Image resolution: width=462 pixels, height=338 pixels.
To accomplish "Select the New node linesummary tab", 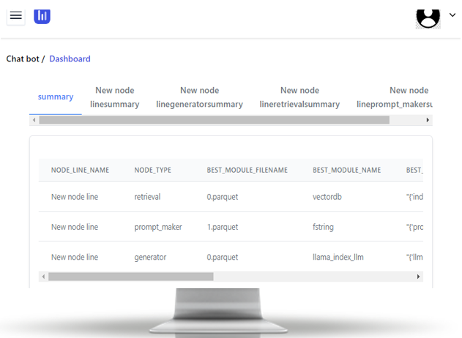I will click(114, 97).
